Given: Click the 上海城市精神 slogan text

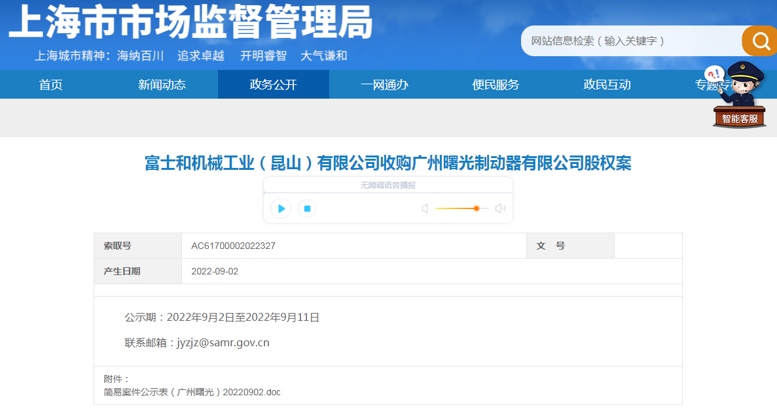Looking at the screenshot, I should pyautogui.click(x=190, y=56).
